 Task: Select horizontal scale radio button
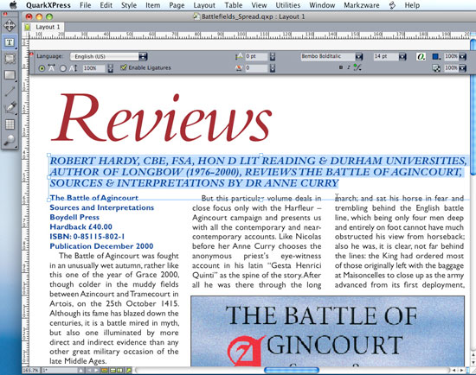[42, 68]
